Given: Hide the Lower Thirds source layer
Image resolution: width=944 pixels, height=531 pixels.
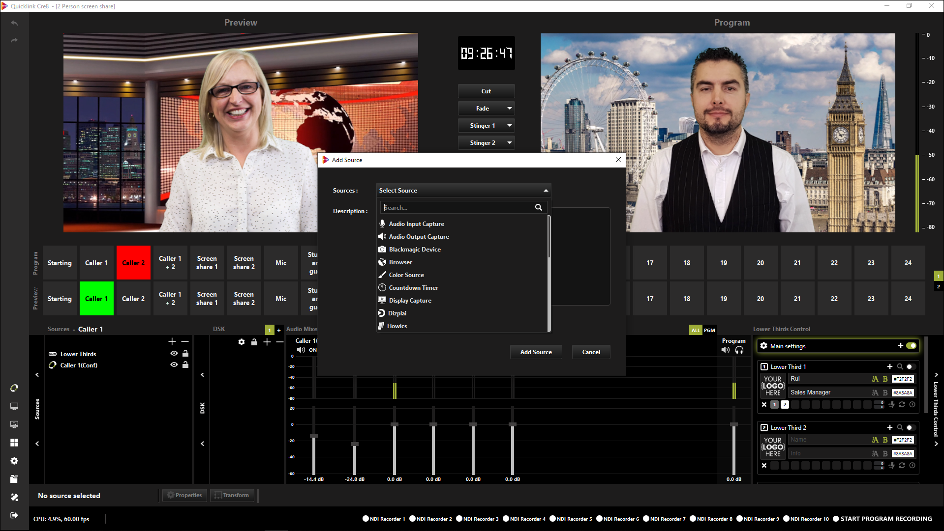Looking at the screenshot, I should (x=174, y=354).
